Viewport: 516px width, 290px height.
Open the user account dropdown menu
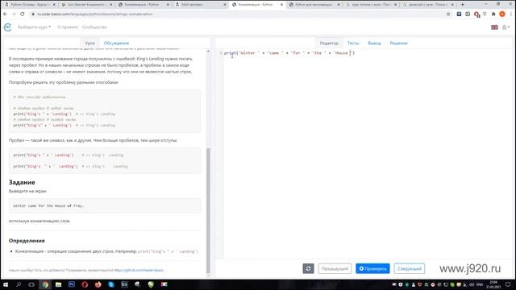[x=506, y=27]
